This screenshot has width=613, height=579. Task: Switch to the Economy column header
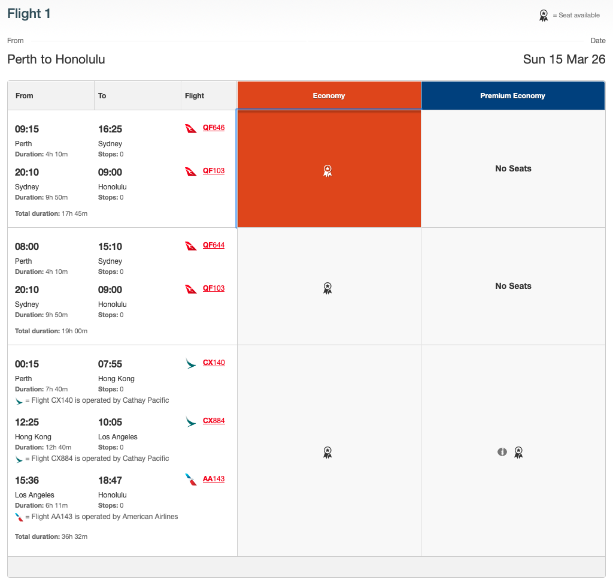point(329,95)
